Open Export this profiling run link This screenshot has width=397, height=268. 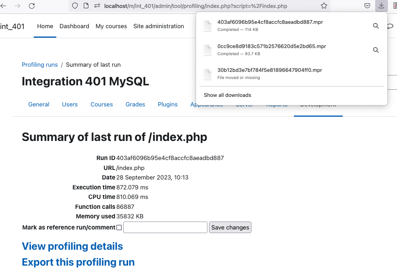tap(78, 262)
